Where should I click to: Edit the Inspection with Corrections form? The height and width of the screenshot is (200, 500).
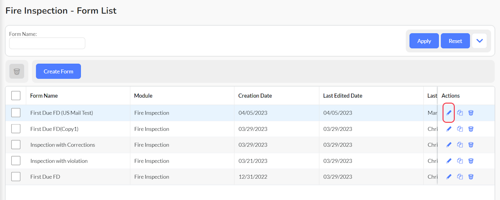pyautogui.click(x=449, y=145)
